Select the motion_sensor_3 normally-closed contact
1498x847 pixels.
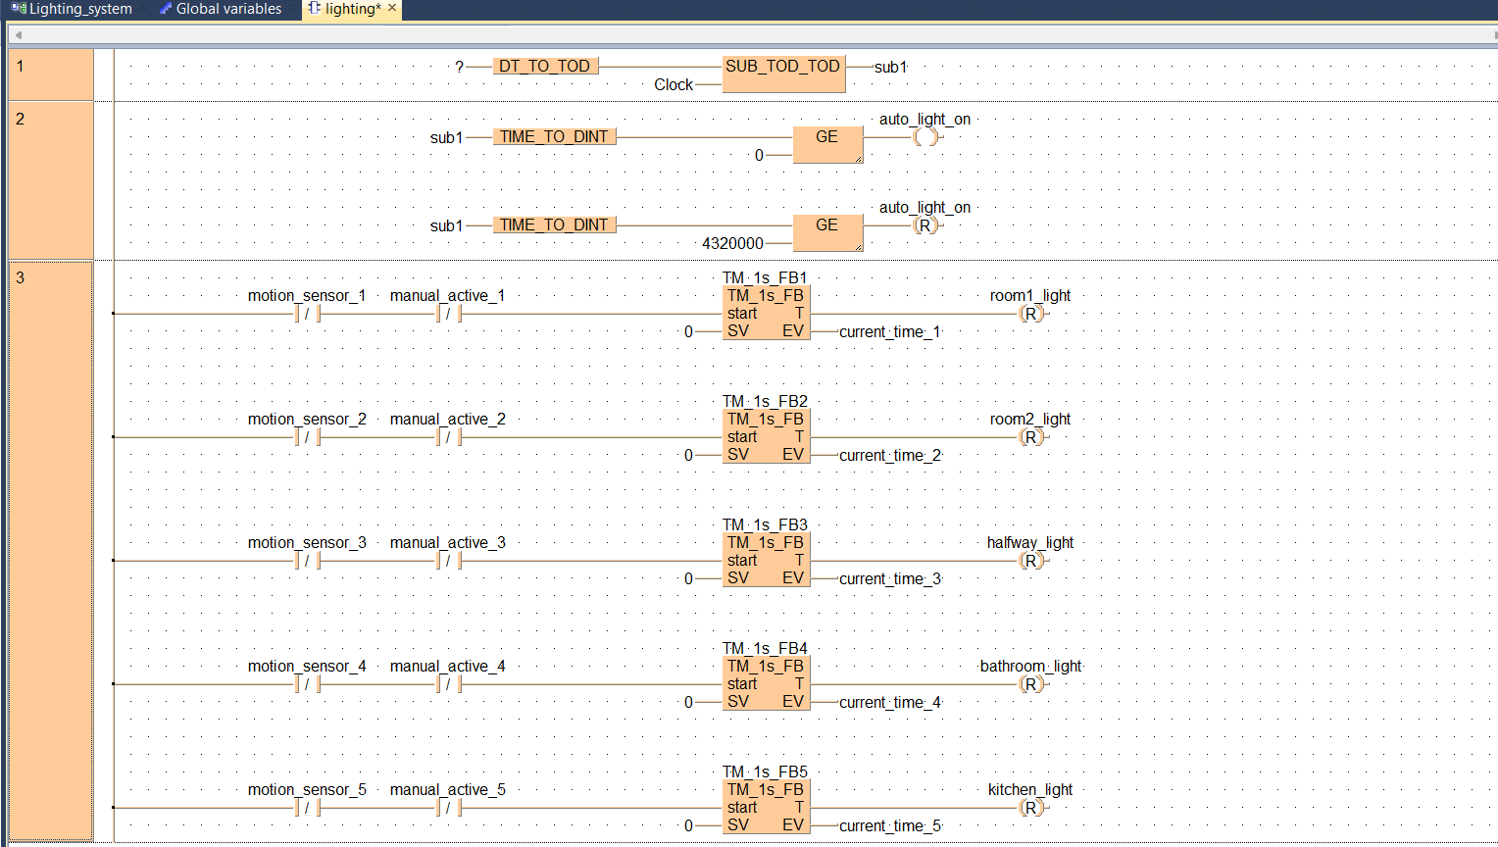tap(307, 561)
